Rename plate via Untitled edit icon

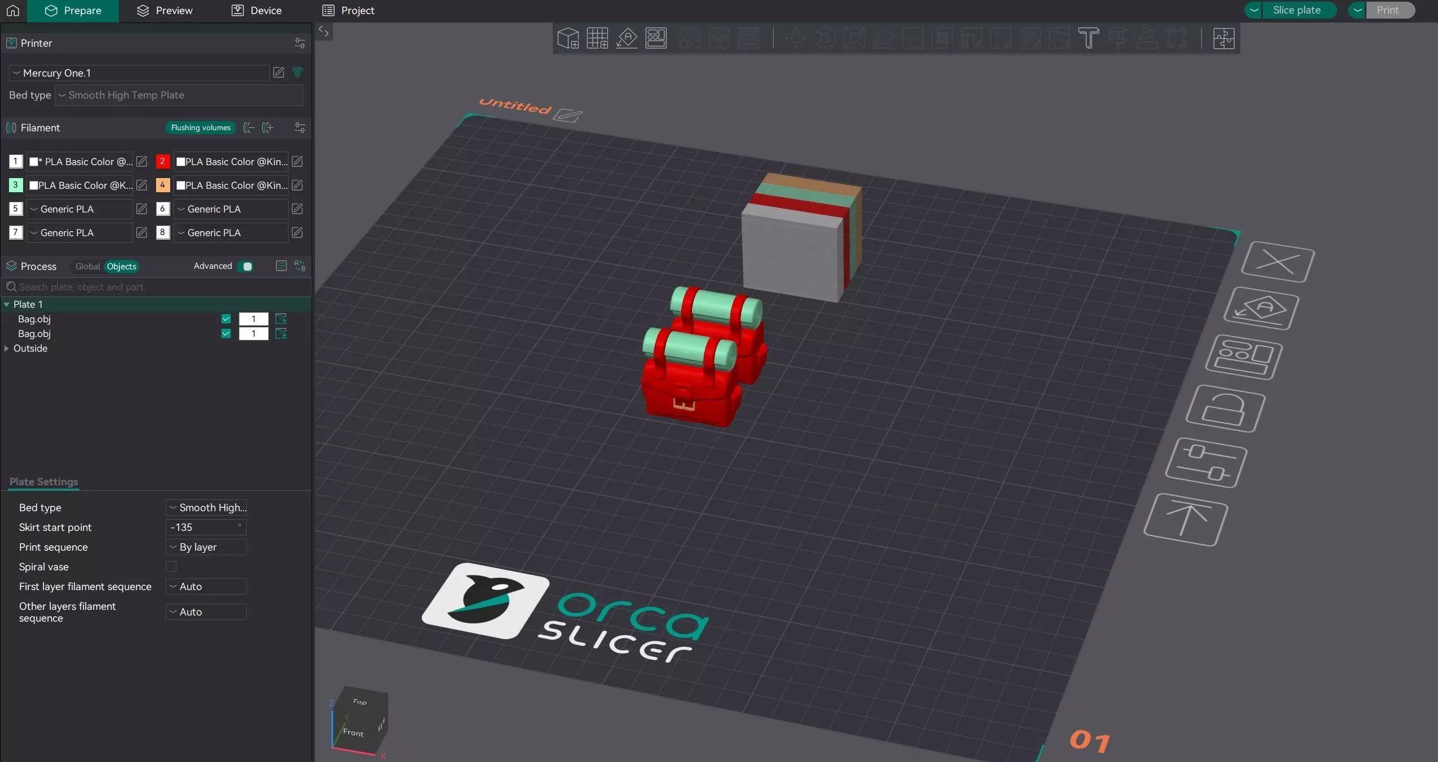(567, 115)
